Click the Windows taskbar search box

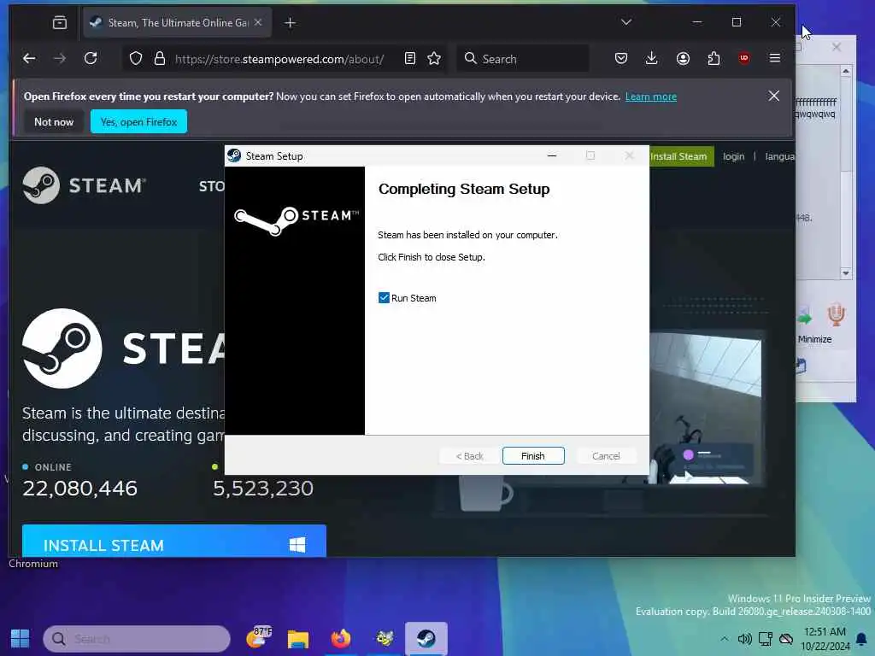point(137,638)
